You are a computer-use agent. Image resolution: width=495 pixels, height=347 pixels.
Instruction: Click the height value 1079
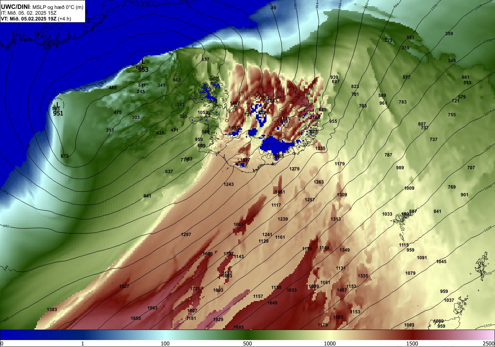[410, 273]
